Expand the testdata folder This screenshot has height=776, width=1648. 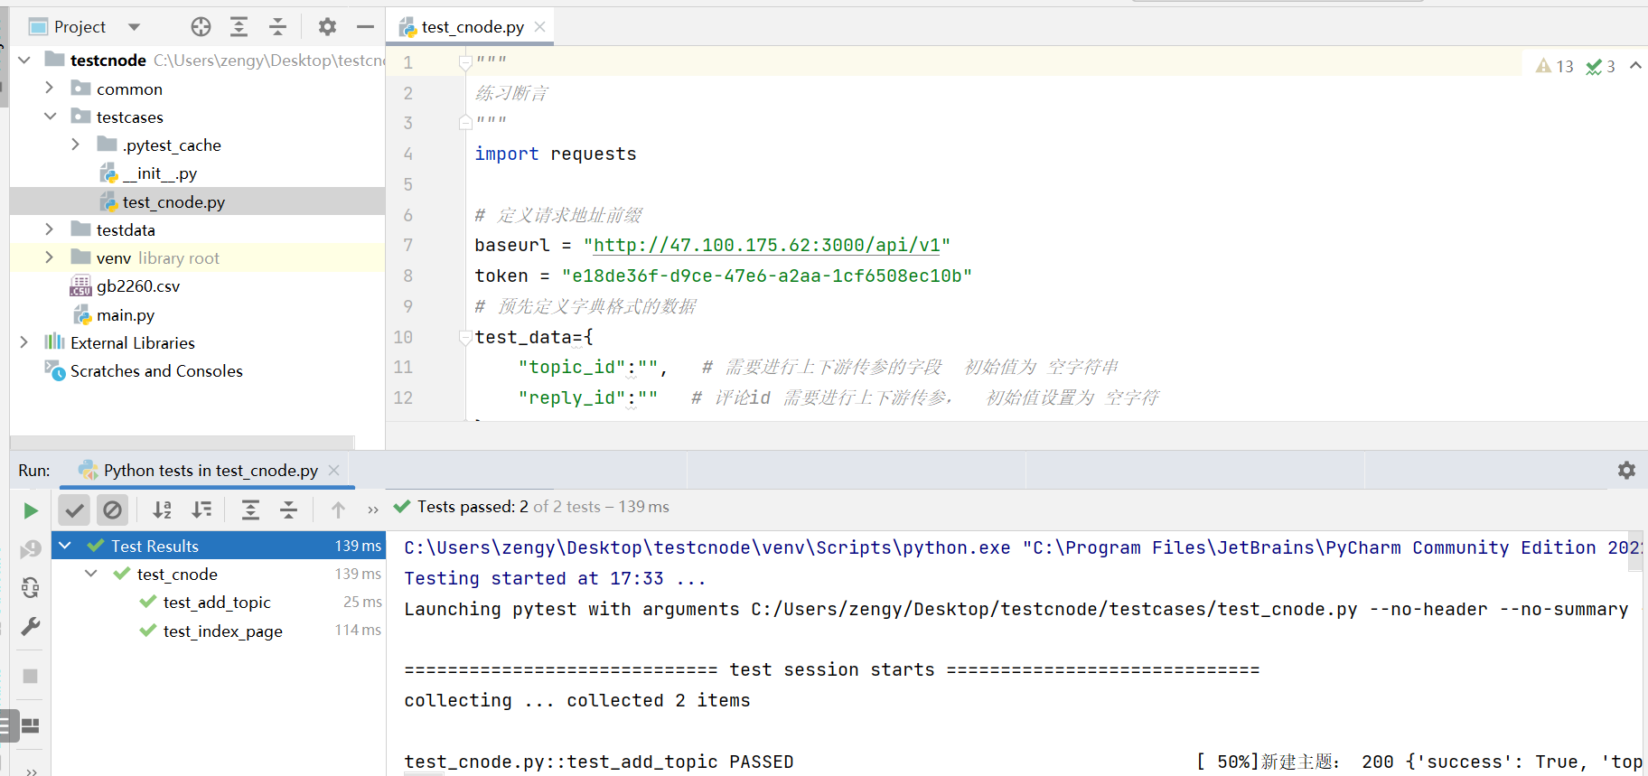[x=50, y=229]
